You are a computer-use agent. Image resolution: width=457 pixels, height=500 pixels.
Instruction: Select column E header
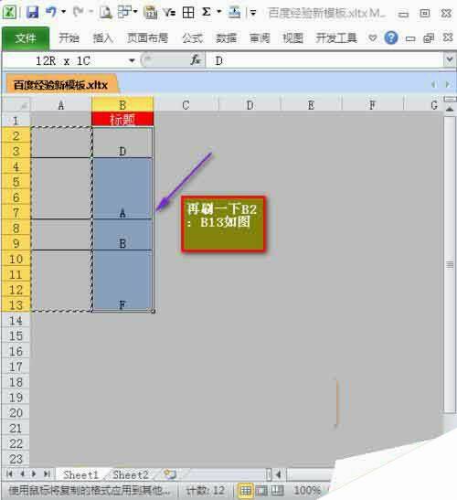[311, 105]
